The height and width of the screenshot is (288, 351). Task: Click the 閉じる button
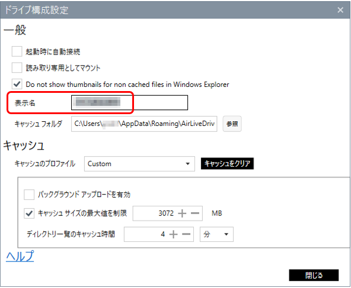click(314, 275)
